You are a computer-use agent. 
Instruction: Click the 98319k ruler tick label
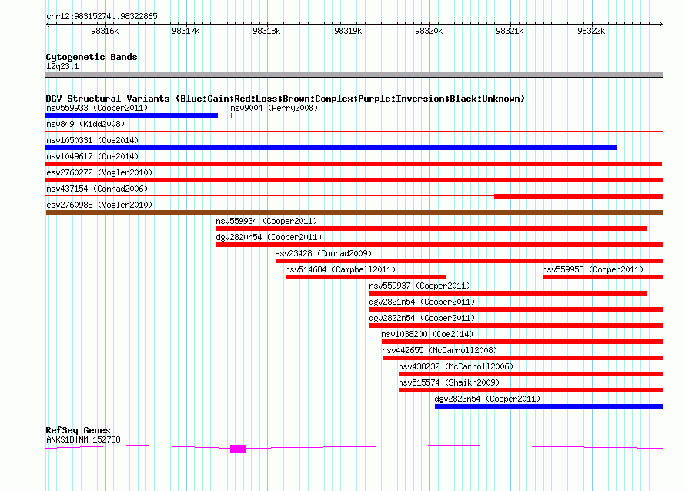pyautogui.click(x=348, y=31)
